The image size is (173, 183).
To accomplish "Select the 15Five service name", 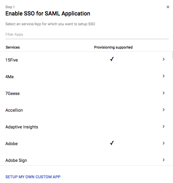I will click(12, 60).
